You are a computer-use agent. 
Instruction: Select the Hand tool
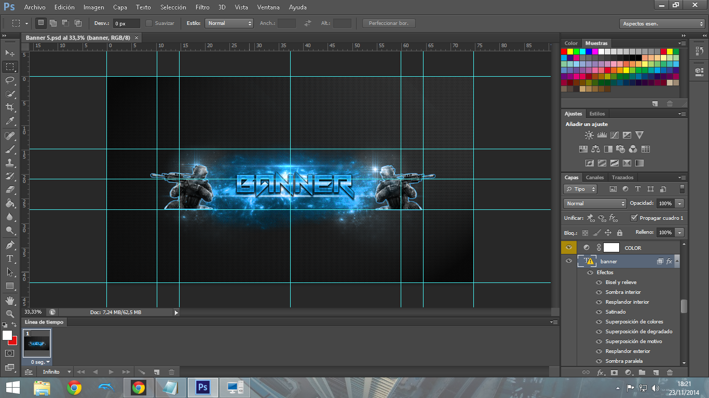[10, 300]
